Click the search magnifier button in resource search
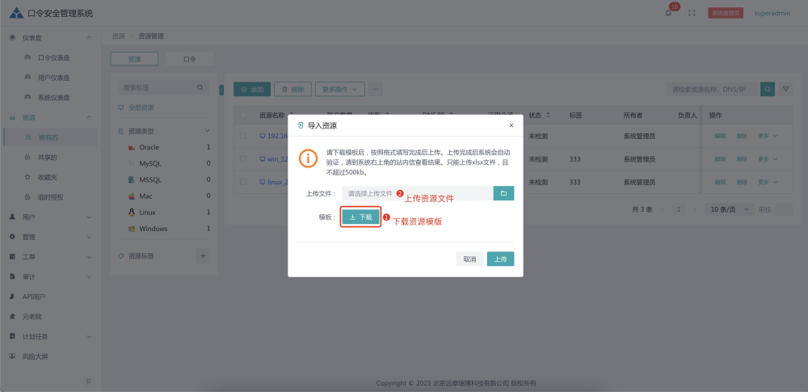Image resolution: width=808 pixels, height=392 pixels. [x=768, y=89]
